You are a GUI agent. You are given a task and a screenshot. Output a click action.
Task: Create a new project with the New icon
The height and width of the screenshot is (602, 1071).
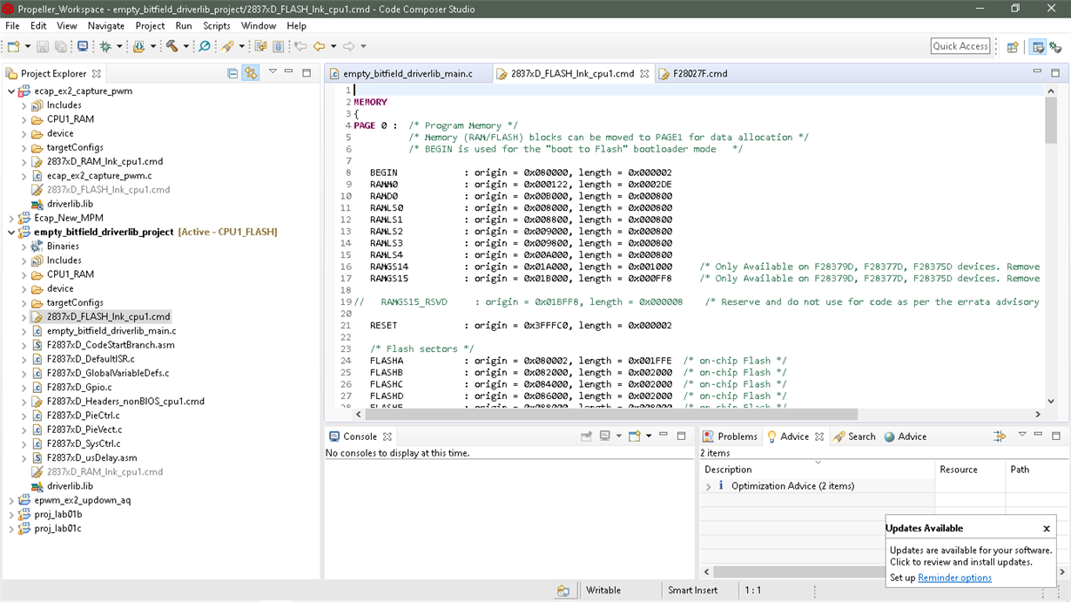click(14, 46)
